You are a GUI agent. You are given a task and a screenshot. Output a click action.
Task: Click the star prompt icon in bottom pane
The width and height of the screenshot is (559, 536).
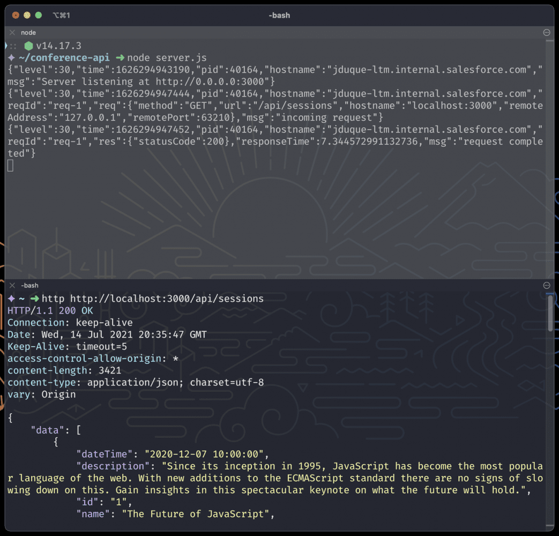pos(11,299)
